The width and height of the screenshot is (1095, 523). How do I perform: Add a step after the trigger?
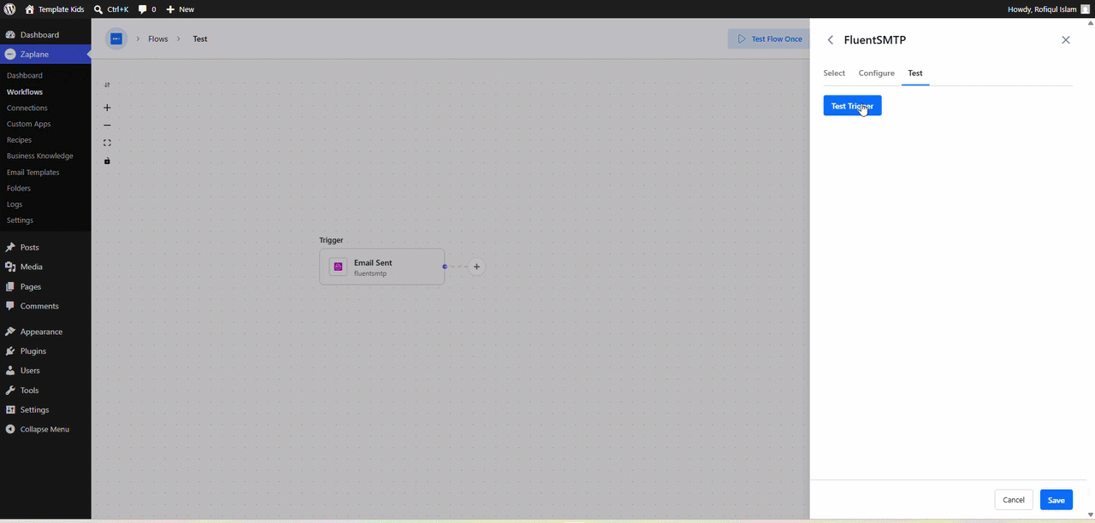pos(476,267)
